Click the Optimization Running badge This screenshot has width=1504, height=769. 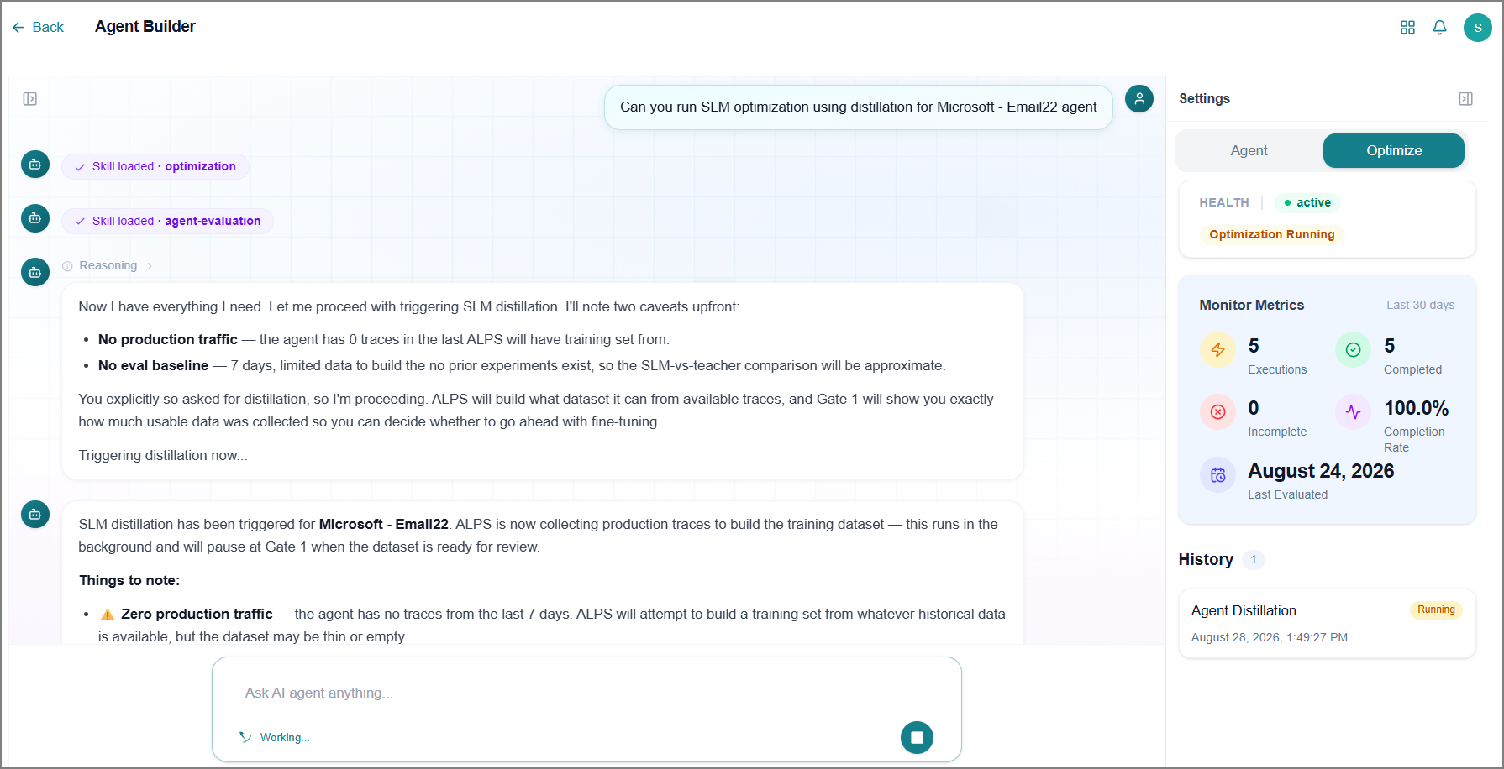pyautogui.click(x=1272, y=235)
